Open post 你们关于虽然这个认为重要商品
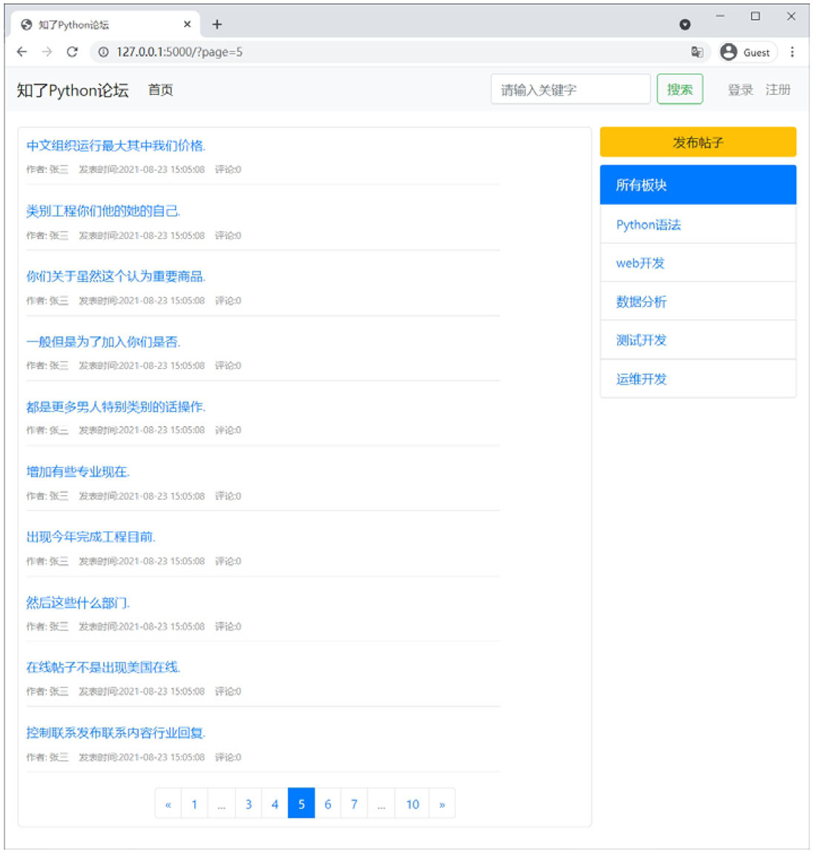 coord(116,276)
